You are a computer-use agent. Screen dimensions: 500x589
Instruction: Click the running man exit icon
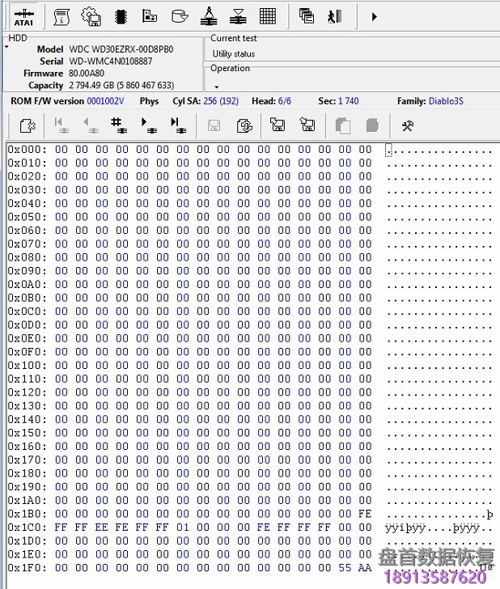pyautogui.click(x=334, y=17)
